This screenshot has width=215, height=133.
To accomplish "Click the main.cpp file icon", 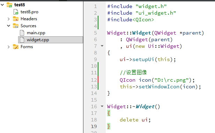I will 22,33.
